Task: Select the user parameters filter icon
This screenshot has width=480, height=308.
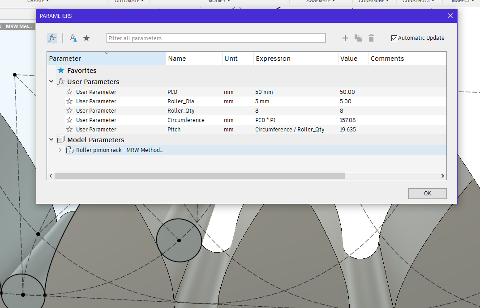Action: (x=73, y=38)
